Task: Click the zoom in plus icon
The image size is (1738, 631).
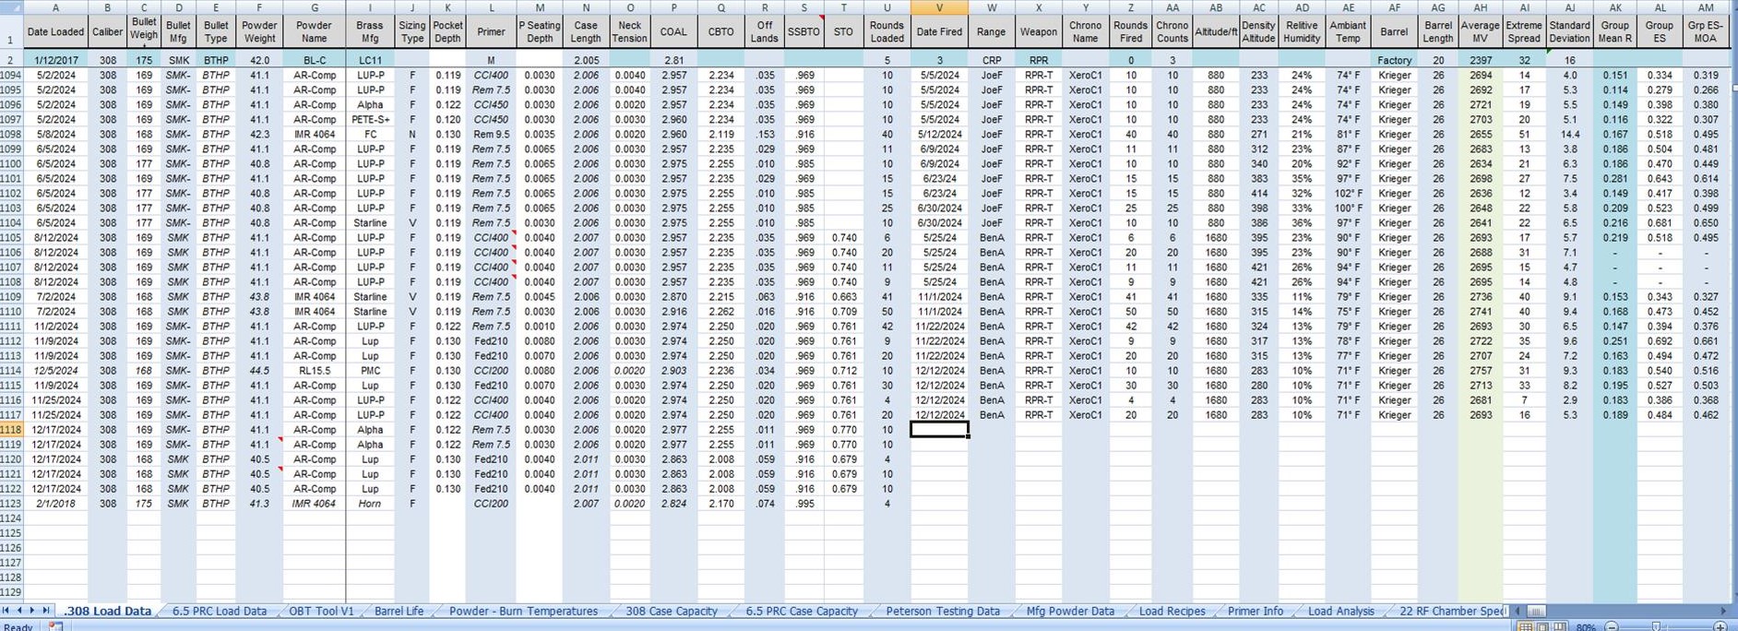Action: (1720, 626)
